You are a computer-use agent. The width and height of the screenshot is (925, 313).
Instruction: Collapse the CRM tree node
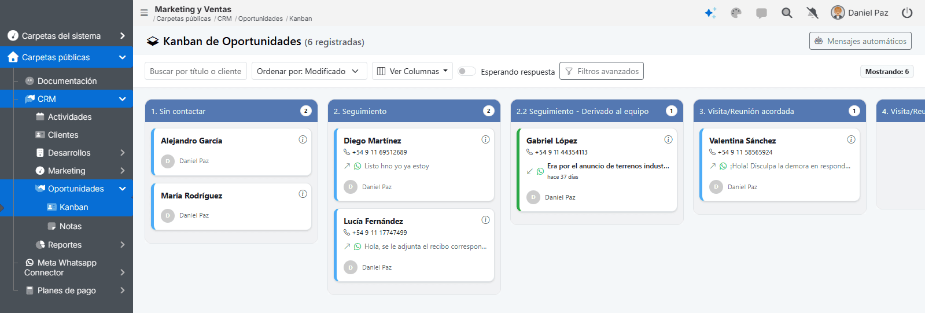122,99
